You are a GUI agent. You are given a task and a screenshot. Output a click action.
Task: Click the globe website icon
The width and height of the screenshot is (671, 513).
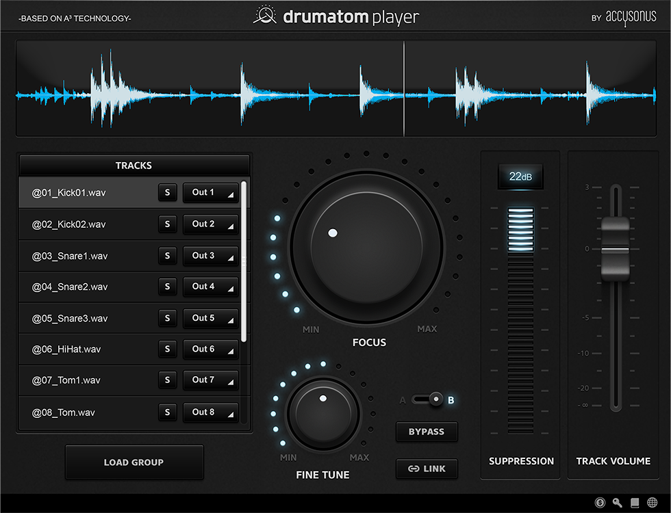[652, 503]
